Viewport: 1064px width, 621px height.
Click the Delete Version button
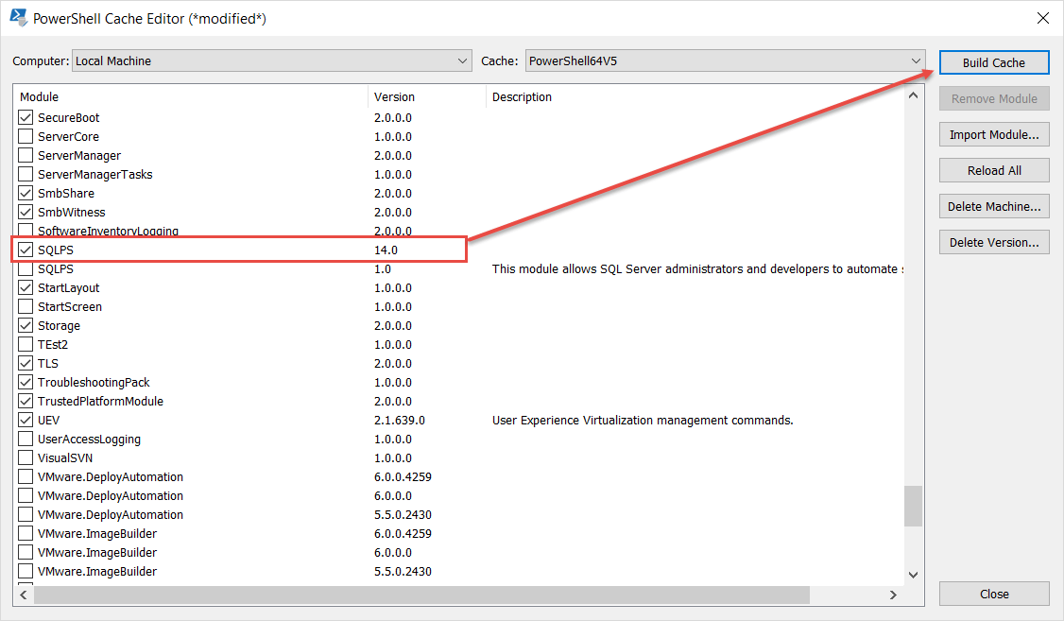click(994, 242)
